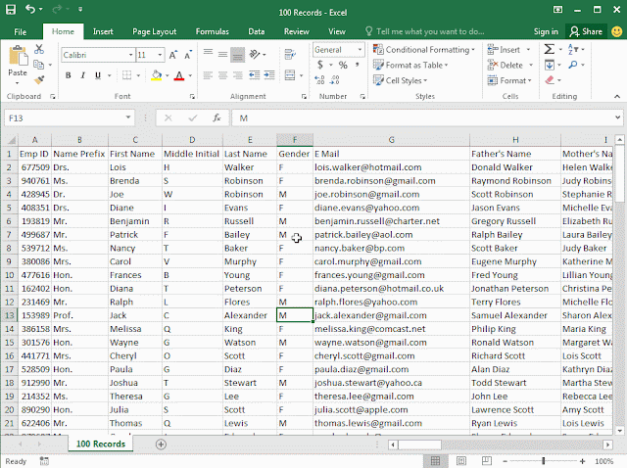Click the Save icon in title bar
The image size is (627, 468).
pos(11,9)
